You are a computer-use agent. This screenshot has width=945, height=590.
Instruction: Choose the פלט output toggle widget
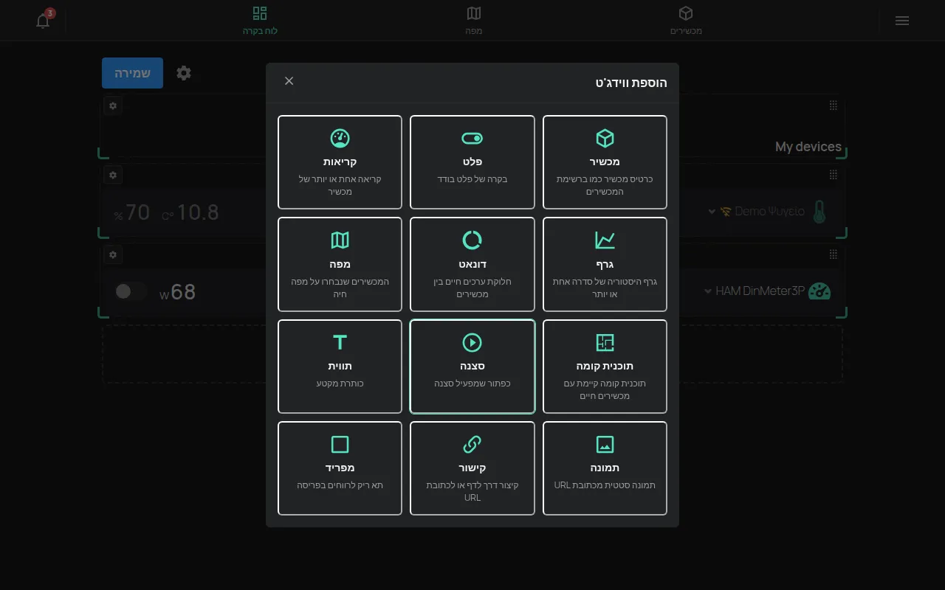pyautogui.click(x=472, y=162)
